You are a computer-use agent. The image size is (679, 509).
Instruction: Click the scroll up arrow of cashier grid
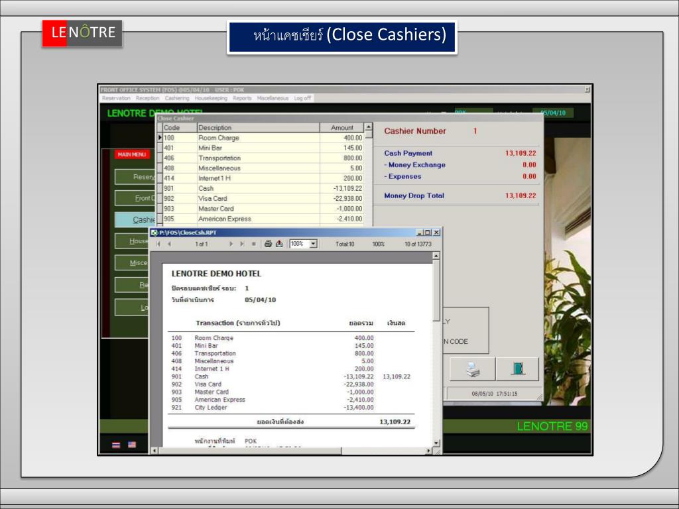tap(369, 127)
